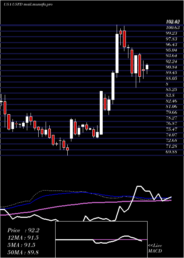
Task: Click the 100.63 price axis label
Action: [x=173, y=27]
